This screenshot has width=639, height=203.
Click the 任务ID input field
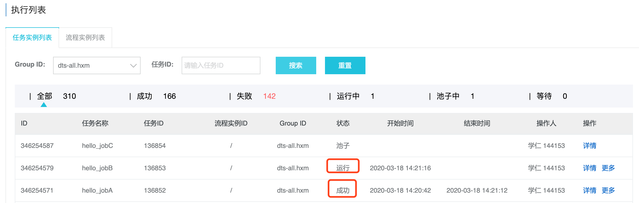point(221,65)
